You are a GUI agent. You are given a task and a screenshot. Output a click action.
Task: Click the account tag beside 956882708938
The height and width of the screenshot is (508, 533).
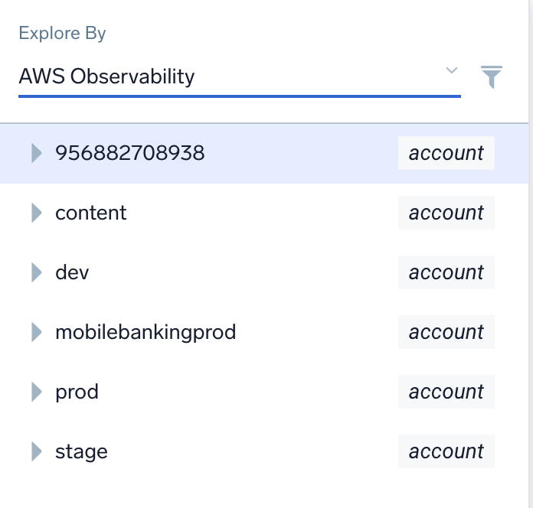(x=446, y=153)
